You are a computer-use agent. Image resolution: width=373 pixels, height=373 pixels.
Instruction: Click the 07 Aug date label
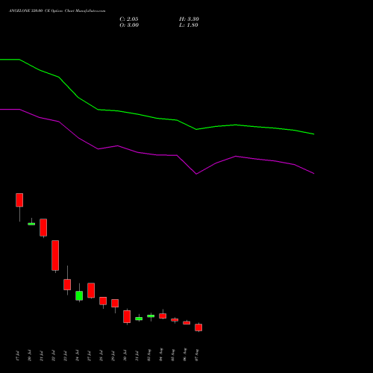click(x=197, y=355)
